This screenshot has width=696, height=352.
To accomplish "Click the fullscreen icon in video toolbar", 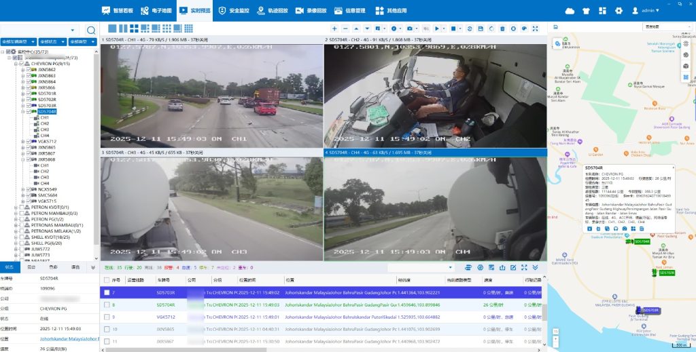I will click(536, 28).
